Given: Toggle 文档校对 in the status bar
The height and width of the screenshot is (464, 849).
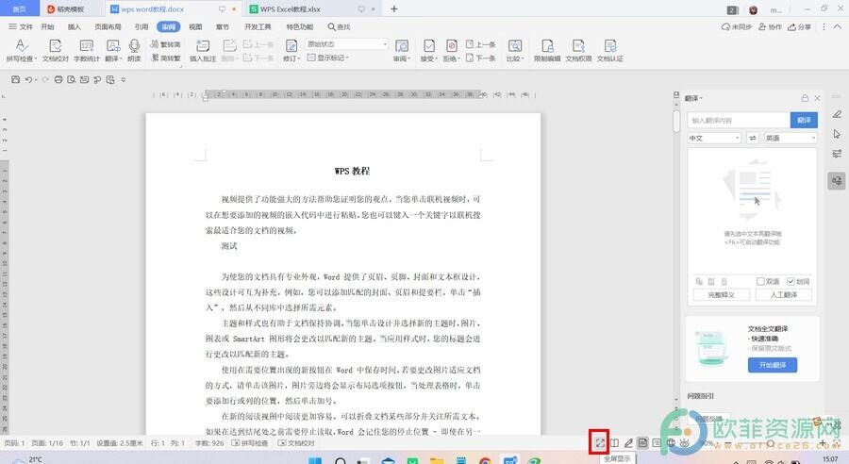Looking at the screenshot, I should click(x=295, y=443).
